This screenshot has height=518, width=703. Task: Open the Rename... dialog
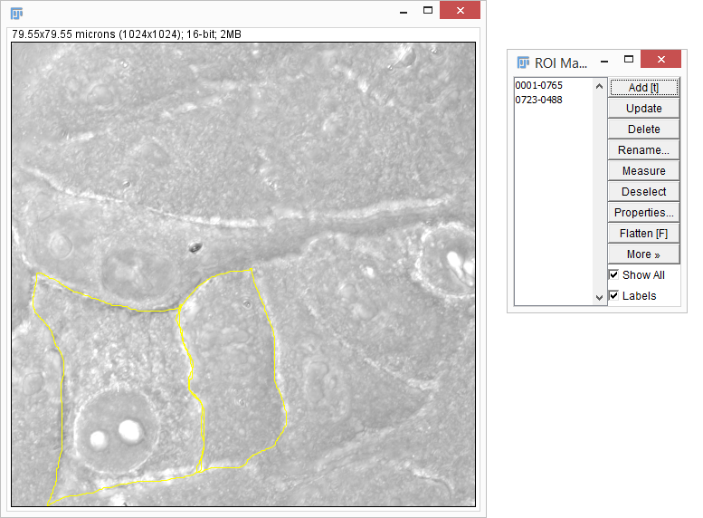(643, 150)
